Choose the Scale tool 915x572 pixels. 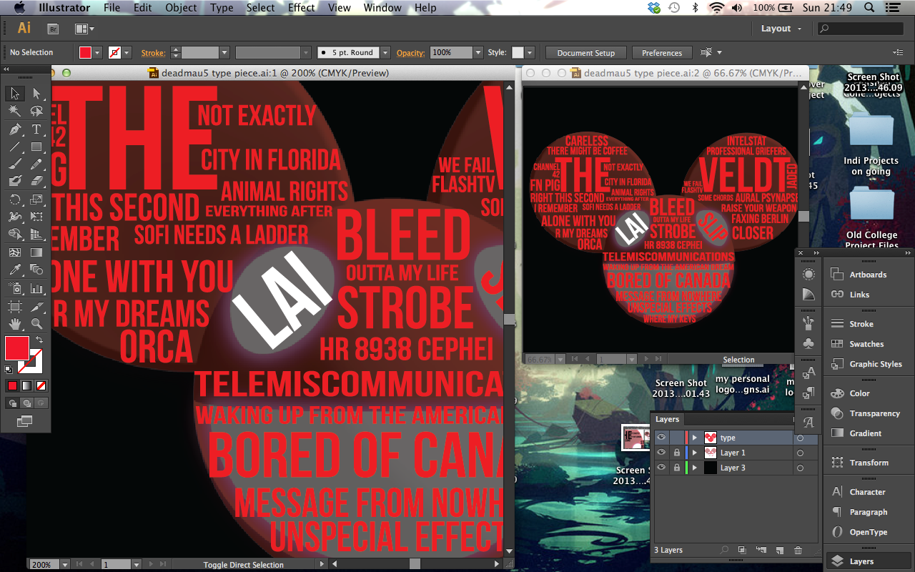point(36,200)
